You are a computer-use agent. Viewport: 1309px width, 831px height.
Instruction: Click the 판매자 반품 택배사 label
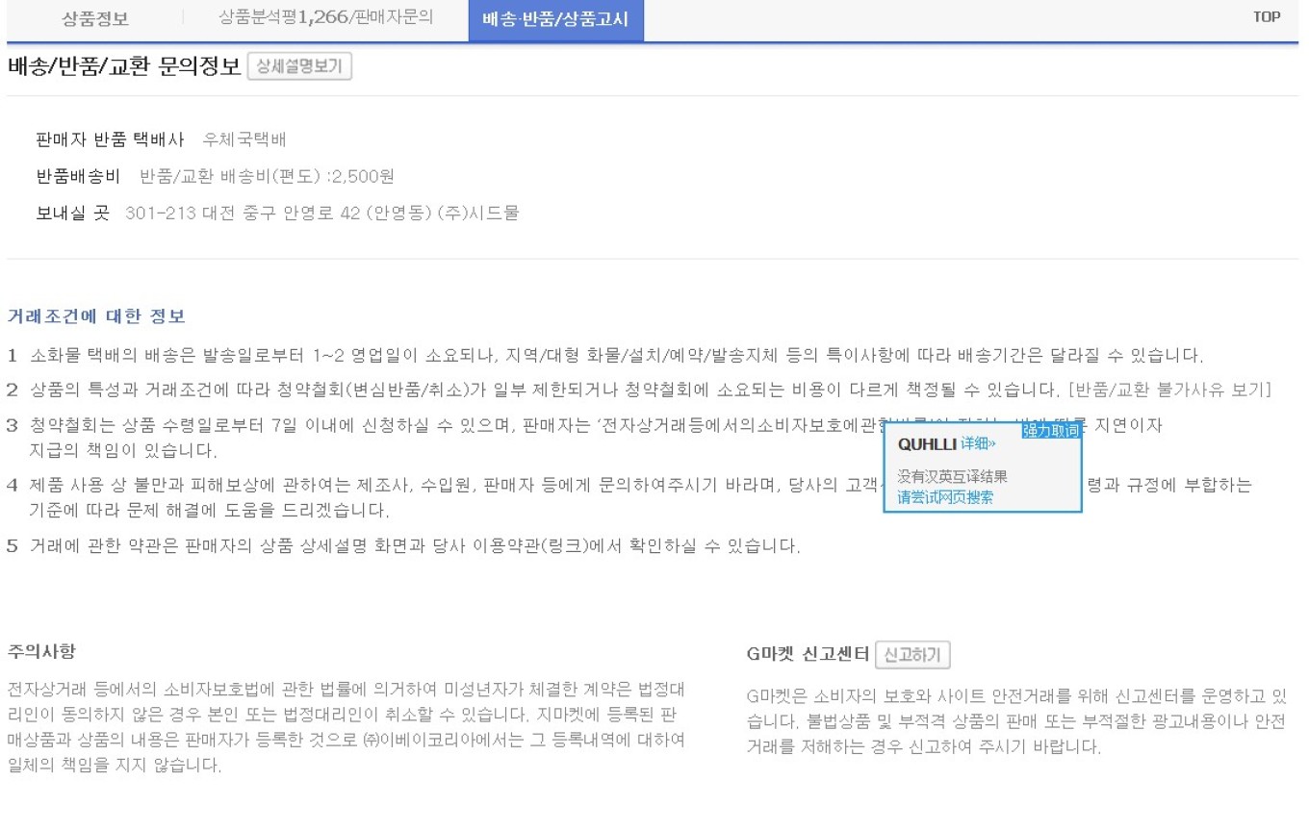tap(110, 139)
